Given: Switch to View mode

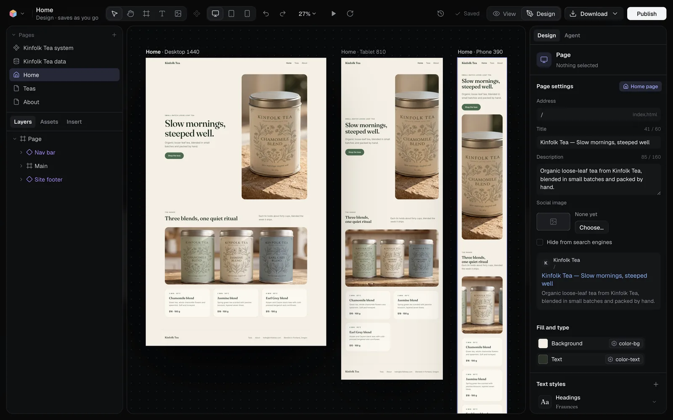Looking at the screenshot, I should point(504,13).
